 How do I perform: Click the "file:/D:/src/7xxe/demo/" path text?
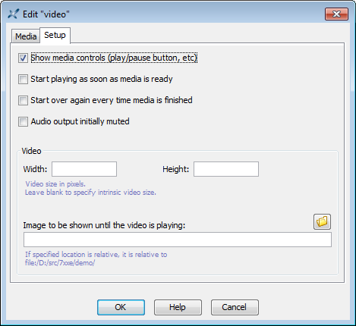click(60, 263)
